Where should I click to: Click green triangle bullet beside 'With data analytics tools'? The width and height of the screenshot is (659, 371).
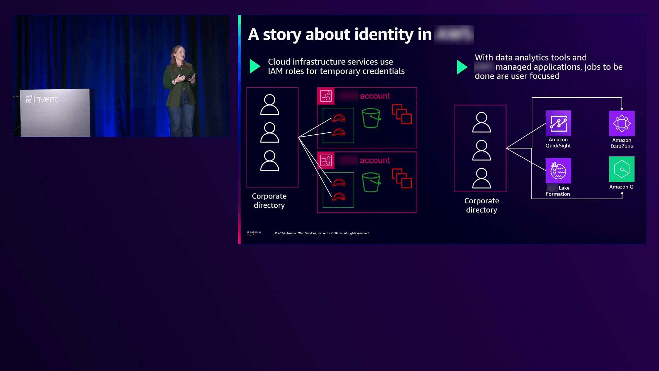(462, 67)
